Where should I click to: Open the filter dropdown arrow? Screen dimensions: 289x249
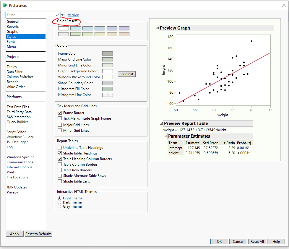pos(62,15)
